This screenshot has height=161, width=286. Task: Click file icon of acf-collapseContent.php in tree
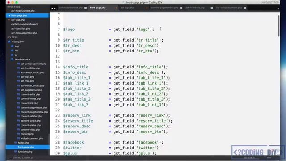[x=18, y=64]
